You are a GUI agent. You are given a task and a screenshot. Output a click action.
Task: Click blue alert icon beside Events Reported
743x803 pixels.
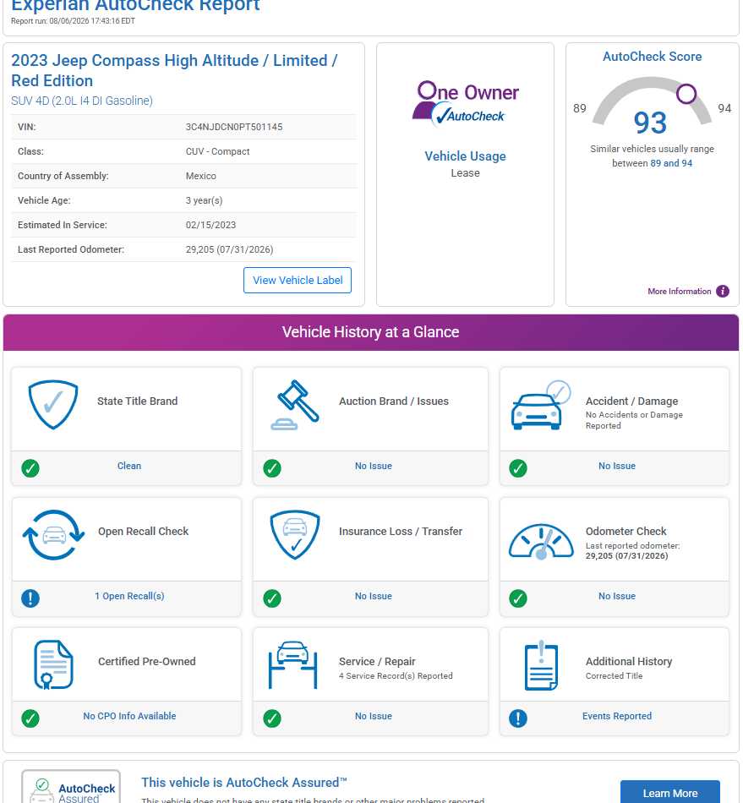(x=517, y=718)
